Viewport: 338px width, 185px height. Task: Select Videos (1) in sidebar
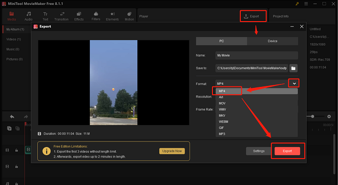(14, 39)
